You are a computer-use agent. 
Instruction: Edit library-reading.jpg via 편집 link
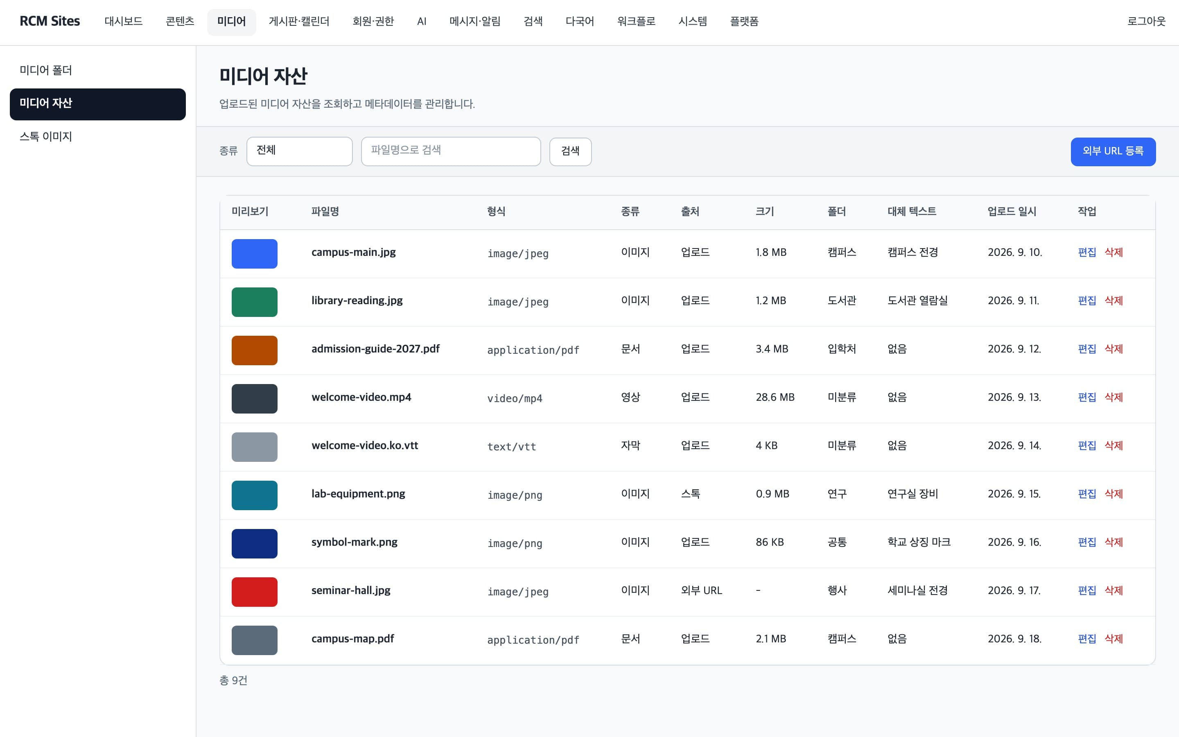pos(1087,301)
